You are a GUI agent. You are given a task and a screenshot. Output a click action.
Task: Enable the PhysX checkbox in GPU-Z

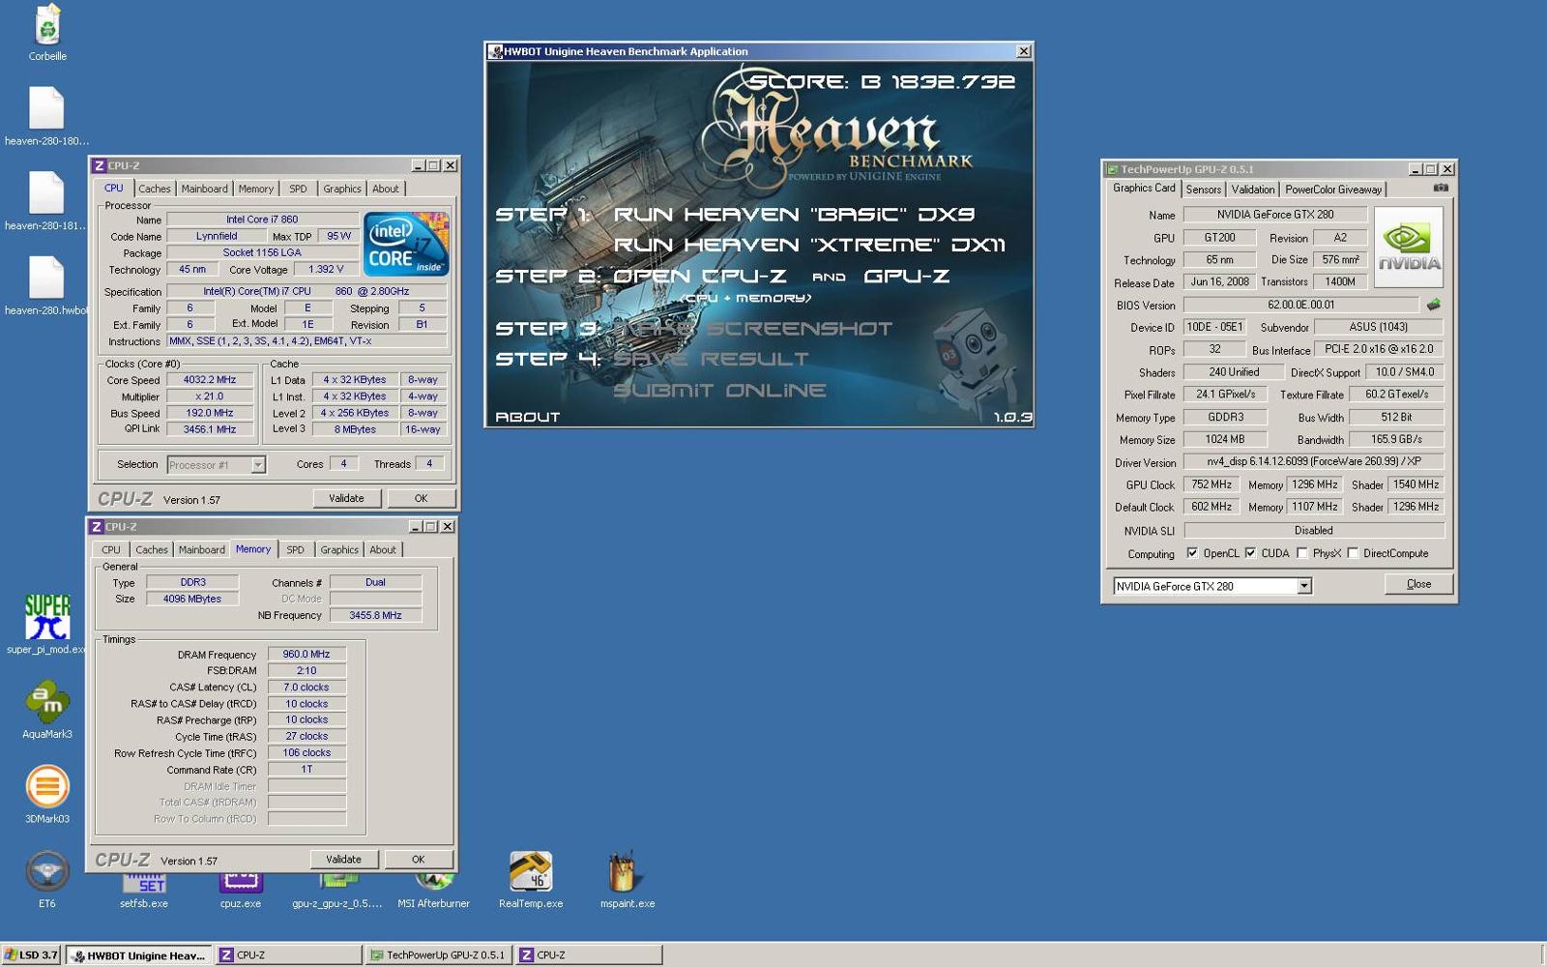[x=1302, y=553]
